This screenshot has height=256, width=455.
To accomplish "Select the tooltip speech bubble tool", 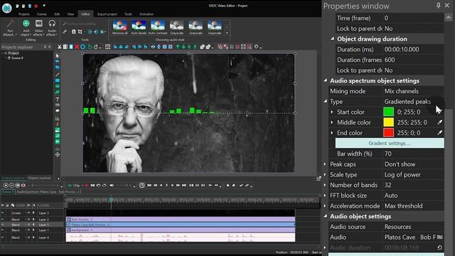I will point(58,111).
